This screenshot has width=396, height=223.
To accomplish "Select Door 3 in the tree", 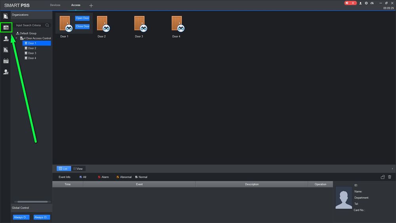I will tap(32, 53).
